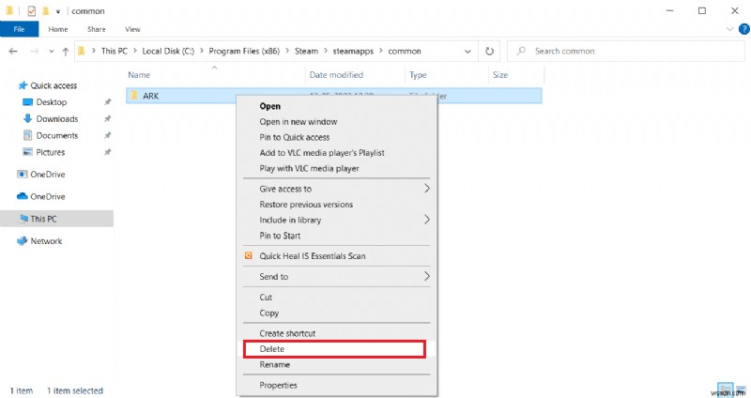The image size is (751, 398).
Task: Click the Steam breadcrumb segment
Action: click(306, 52)
